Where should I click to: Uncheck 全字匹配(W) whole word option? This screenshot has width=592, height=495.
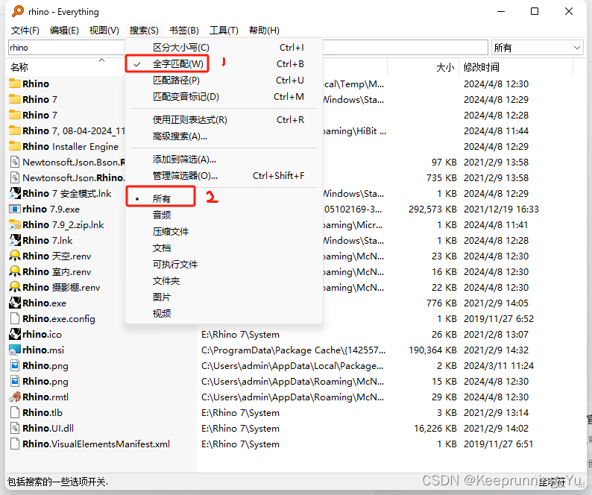point(224,64)
